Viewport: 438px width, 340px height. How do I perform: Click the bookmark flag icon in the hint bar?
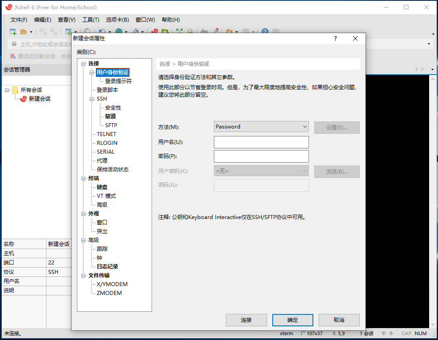tap(13, 57)
